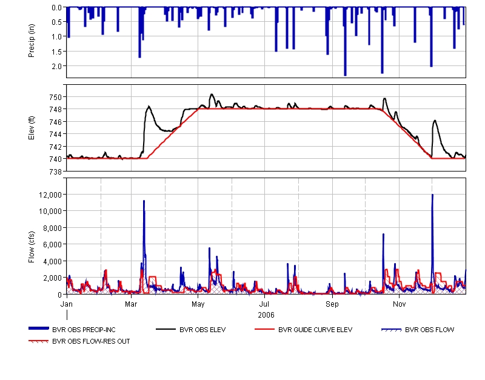Click the 1.0 precipitation axis value

coord(57,37)
